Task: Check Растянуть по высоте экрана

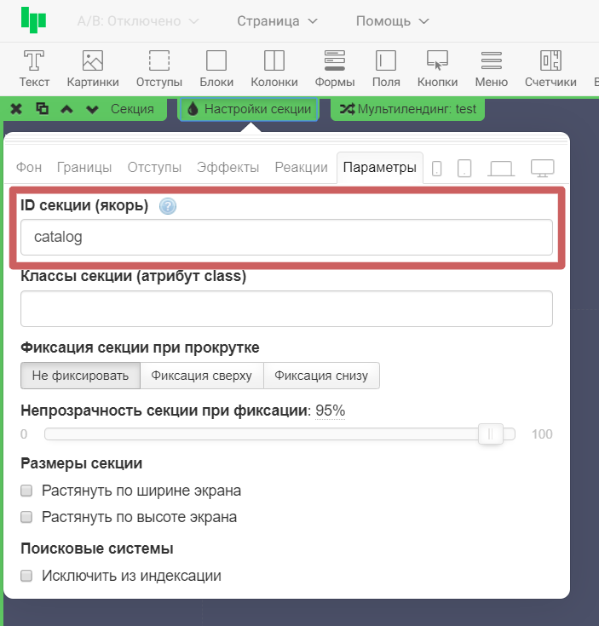Action: point(26,517)
